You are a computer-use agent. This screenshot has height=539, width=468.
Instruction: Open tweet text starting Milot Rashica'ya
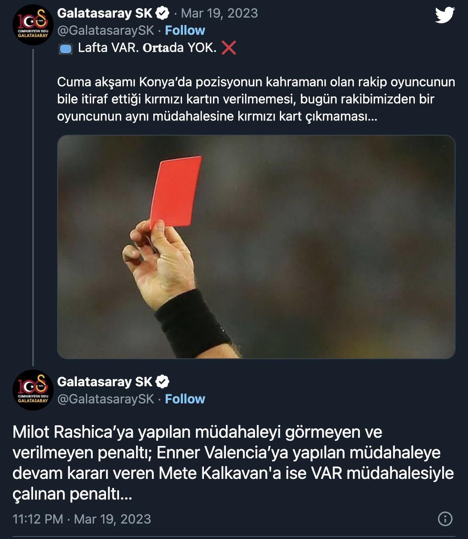[x=233, y=463]
